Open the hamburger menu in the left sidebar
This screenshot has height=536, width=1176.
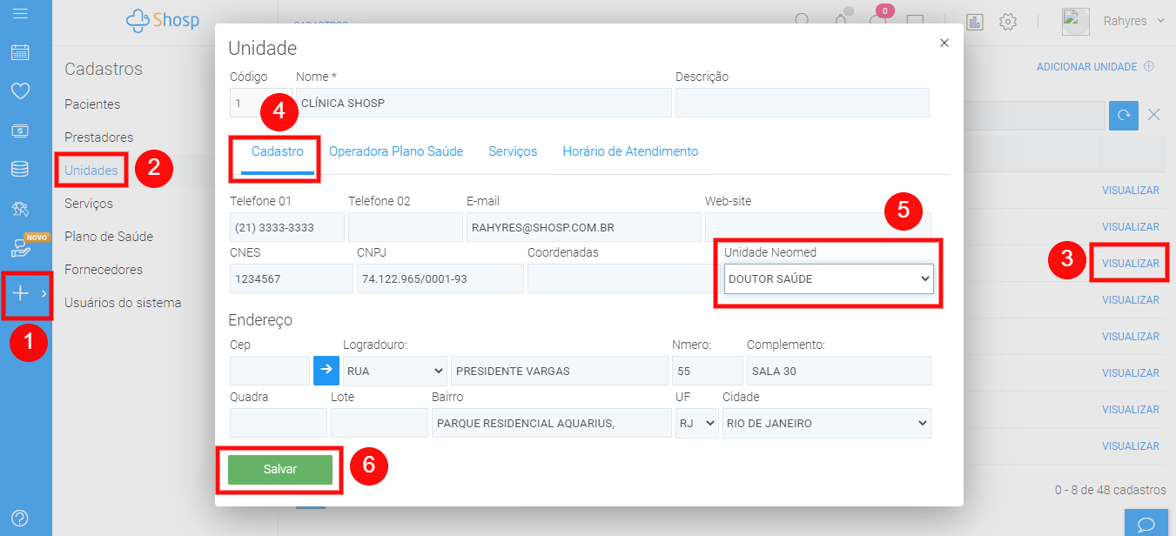[20, 13]
